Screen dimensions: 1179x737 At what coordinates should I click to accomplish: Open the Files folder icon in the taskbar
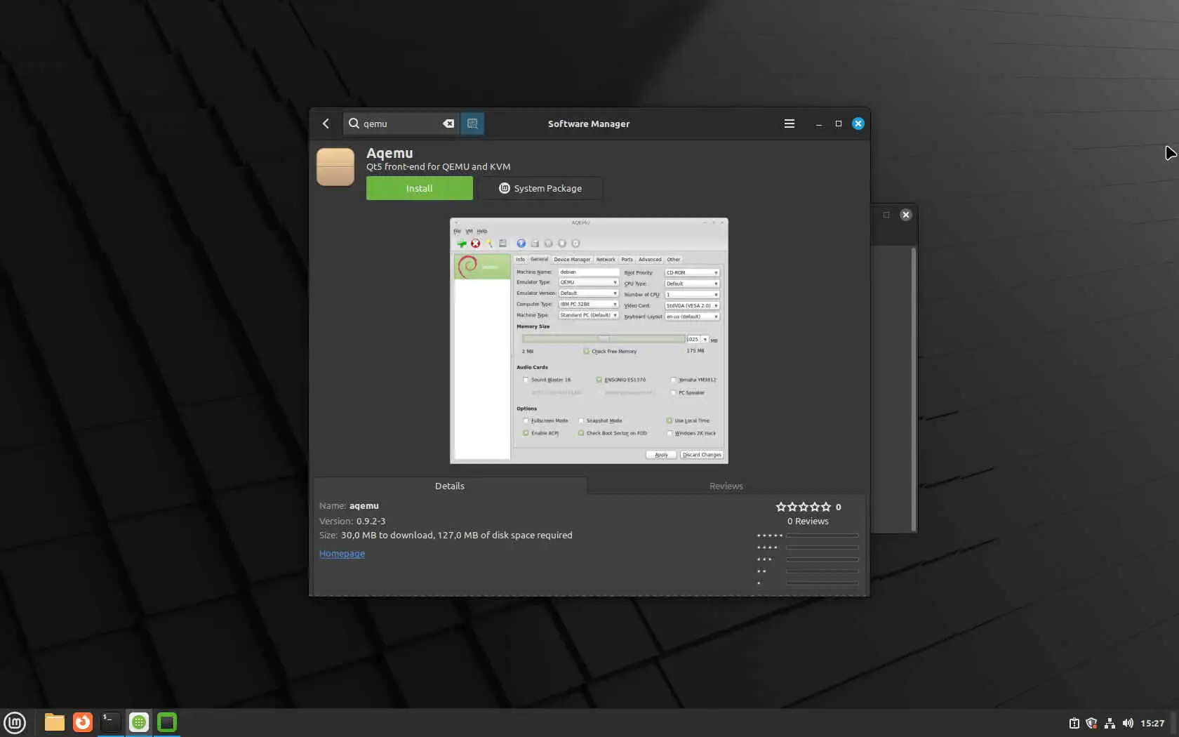pyautogui.click(x=55, y=722)
